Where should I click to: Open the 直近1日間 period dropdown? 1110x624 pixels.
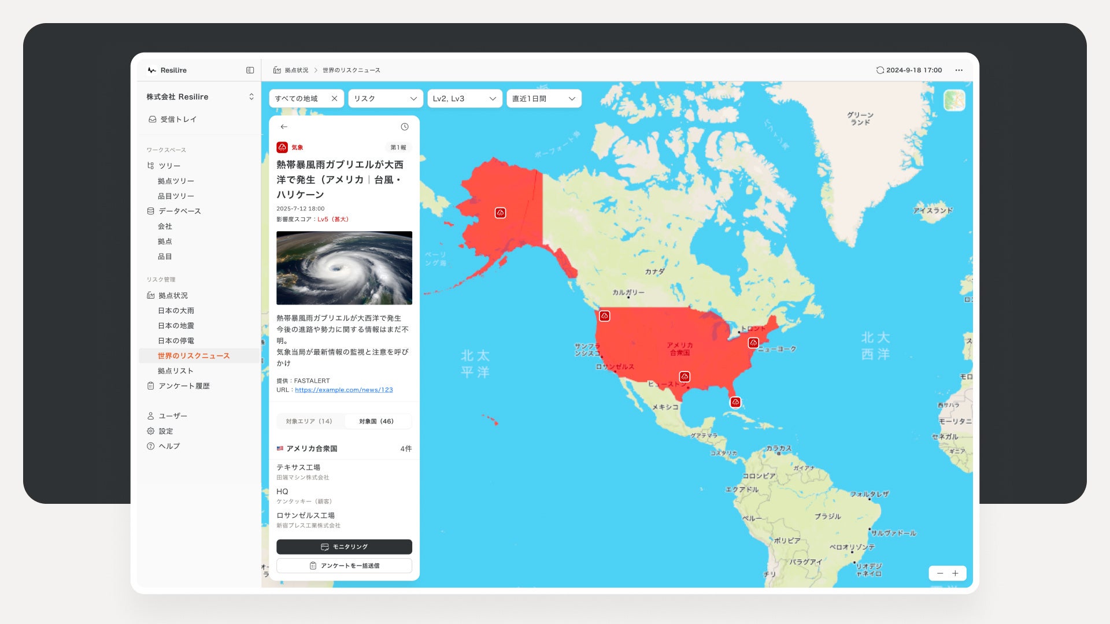[543, 99]
